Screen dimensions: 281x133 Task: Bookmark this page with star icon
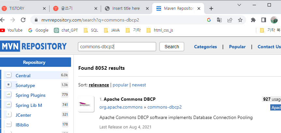pyautogui.click(x=240, y=20)
